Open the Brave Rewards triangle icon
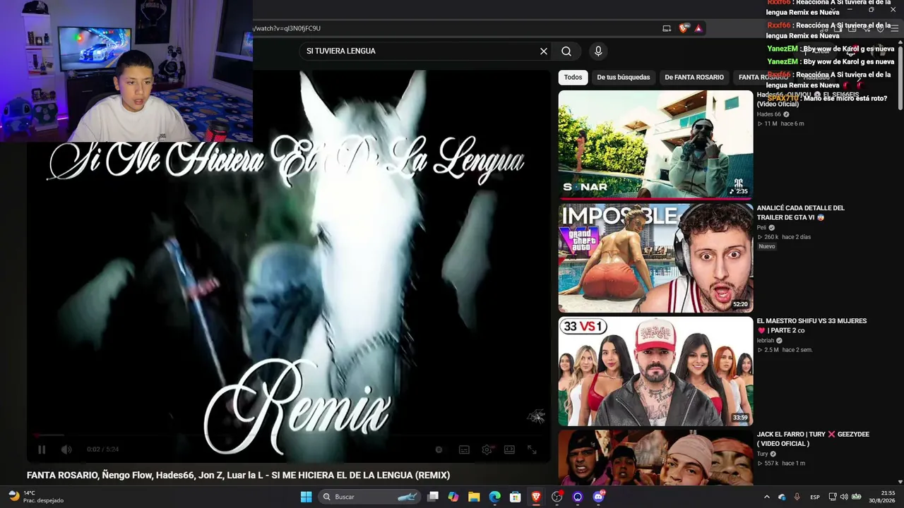904x508 pixels. (698, 28)
